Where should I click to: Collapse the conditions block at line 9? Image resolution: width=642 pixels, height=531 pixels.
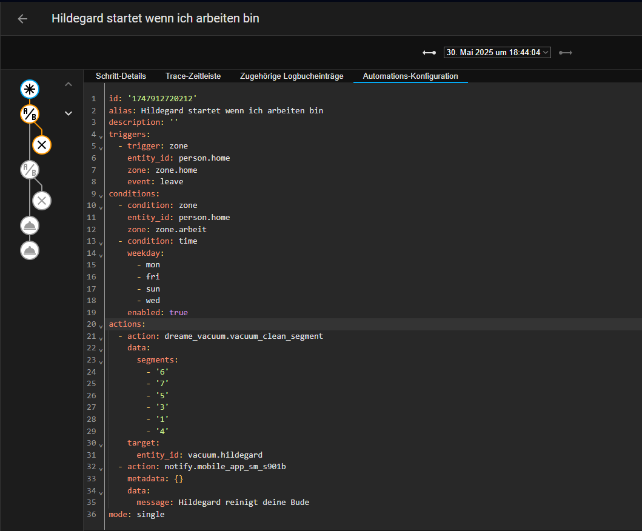click(x=101, y=196)
